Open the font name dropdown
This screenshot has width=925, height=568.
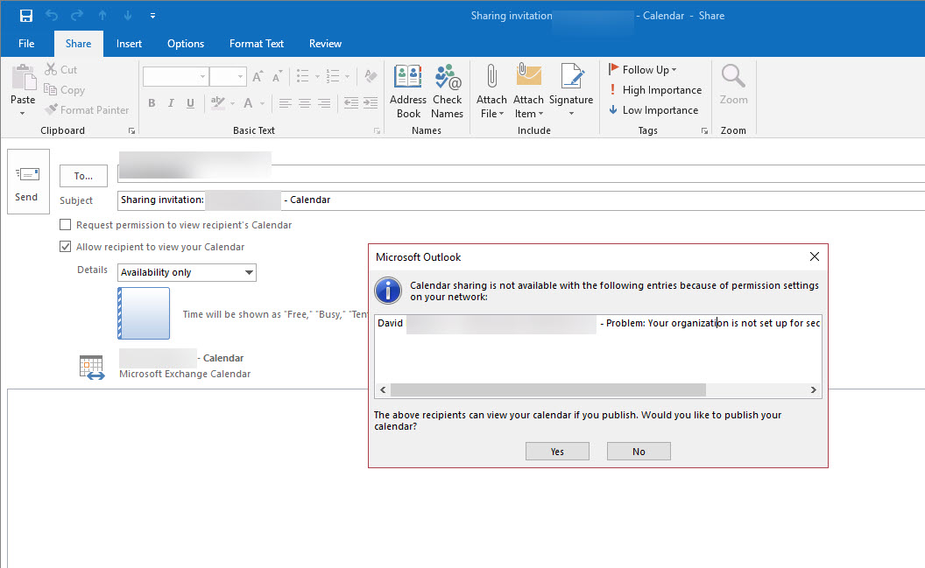pos(202,77)
